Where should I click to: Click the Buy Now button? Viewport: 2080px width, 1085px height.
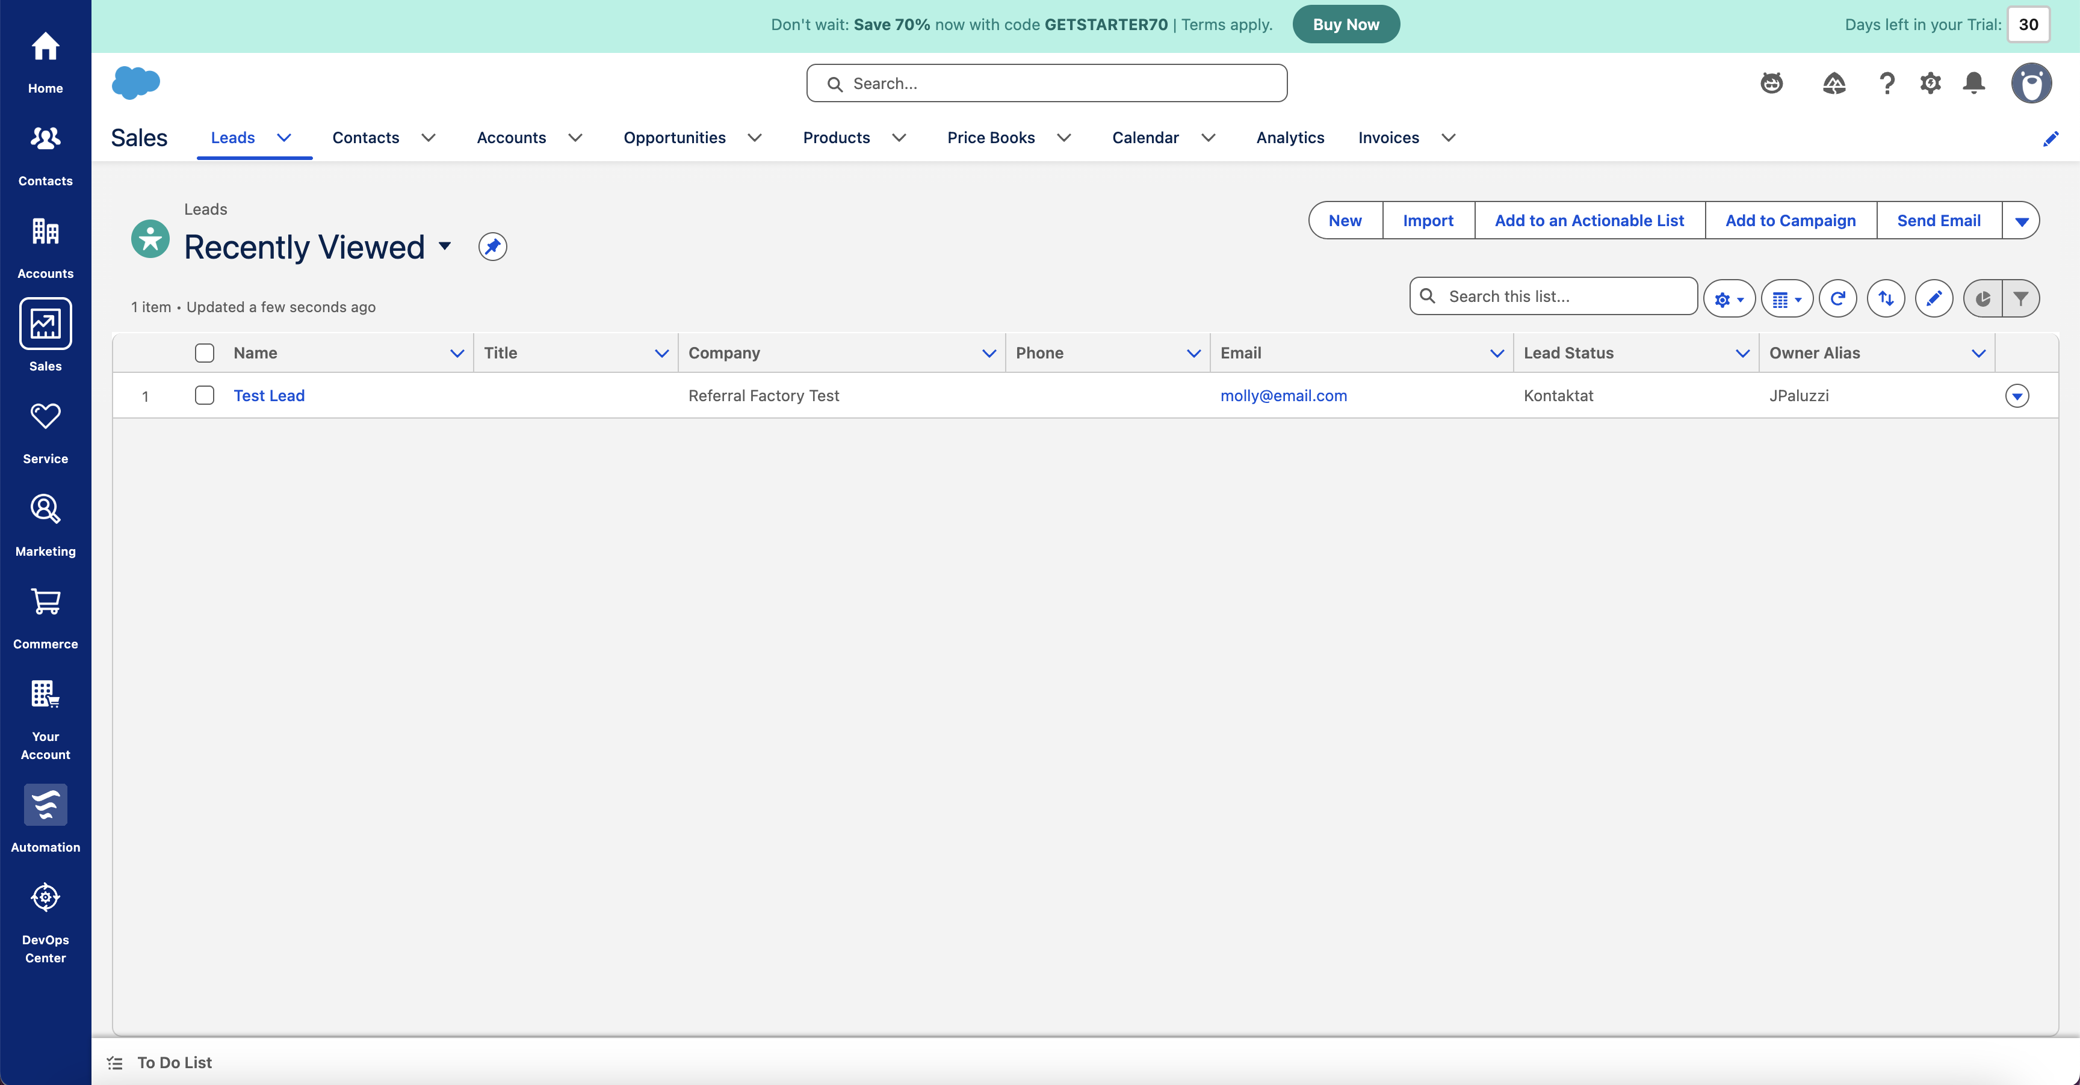pyautogui.click(x=1346, y=24)
